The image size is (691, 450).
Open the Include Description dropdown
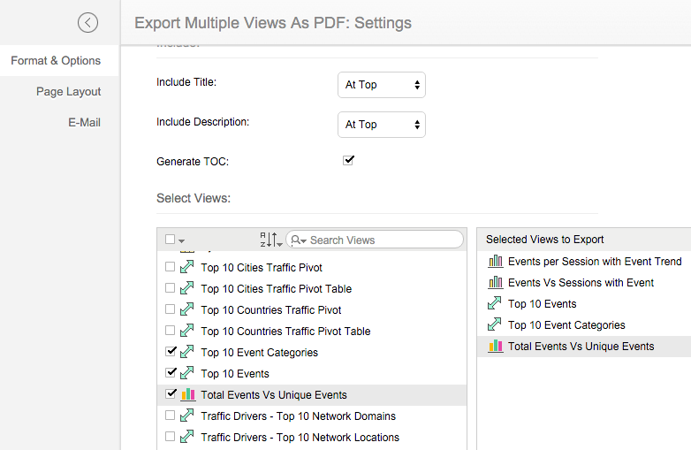(381, 125)
